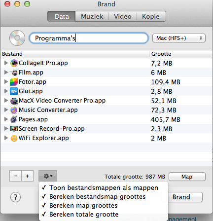The width and height of the screenshot is (213, 221).
Task: Open the Mac (HFS+) format dropdown
Action: [x=179, y=38]
